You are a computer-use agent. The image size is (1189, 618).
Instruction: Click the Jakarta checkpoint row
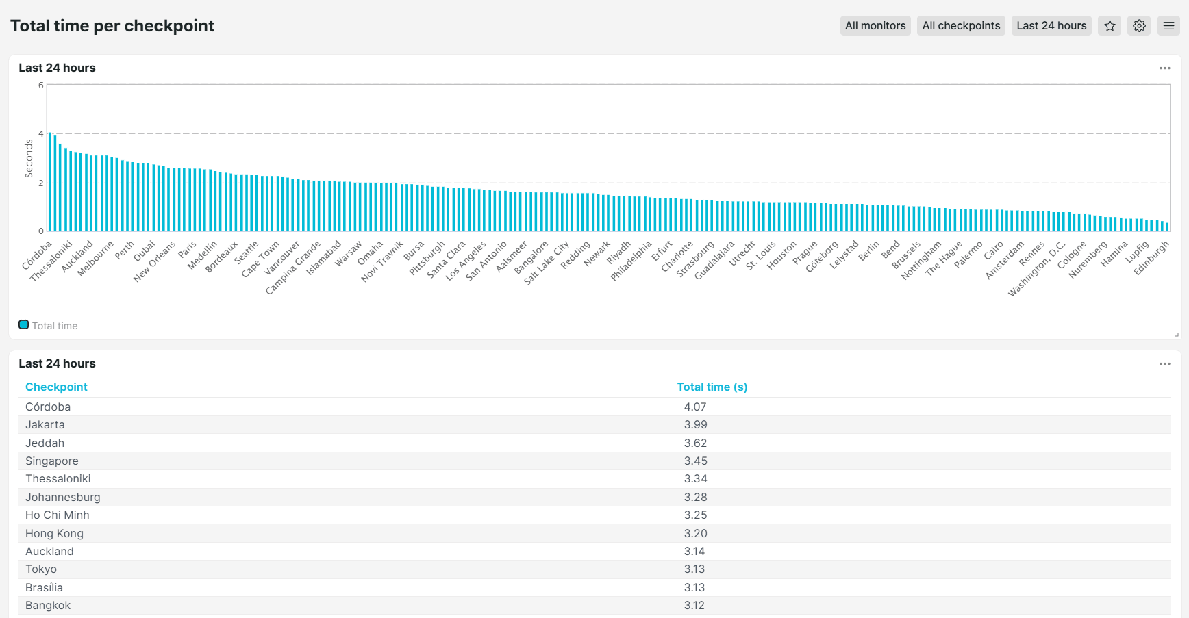point(274,424)
